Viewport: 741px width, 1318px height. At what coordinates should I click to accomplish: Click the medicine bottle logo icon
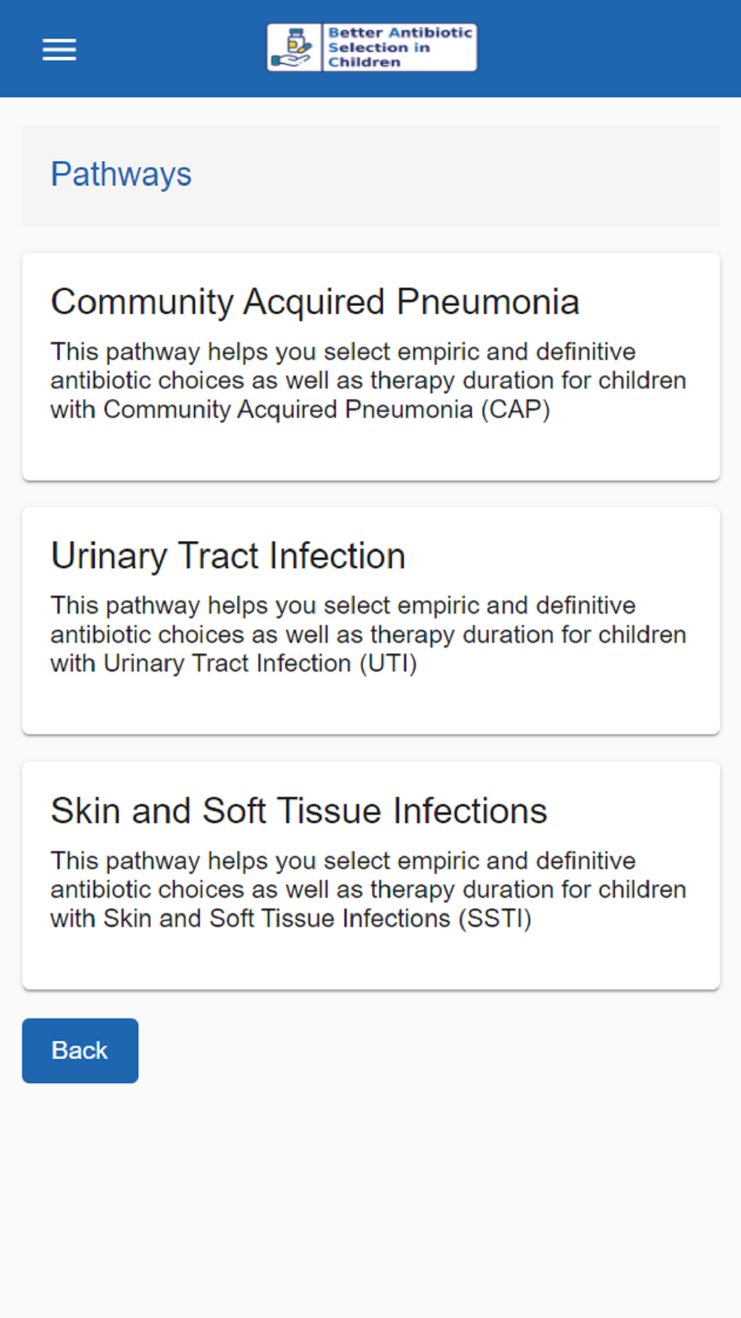point(294,47)
